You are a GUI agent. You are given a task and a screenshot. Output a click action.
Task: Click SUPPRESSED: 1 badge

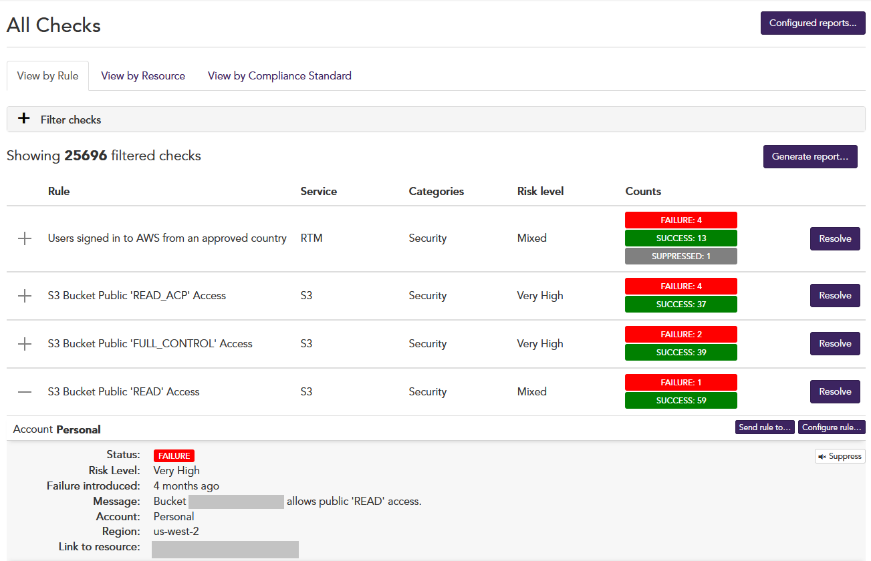click(681, 256)
